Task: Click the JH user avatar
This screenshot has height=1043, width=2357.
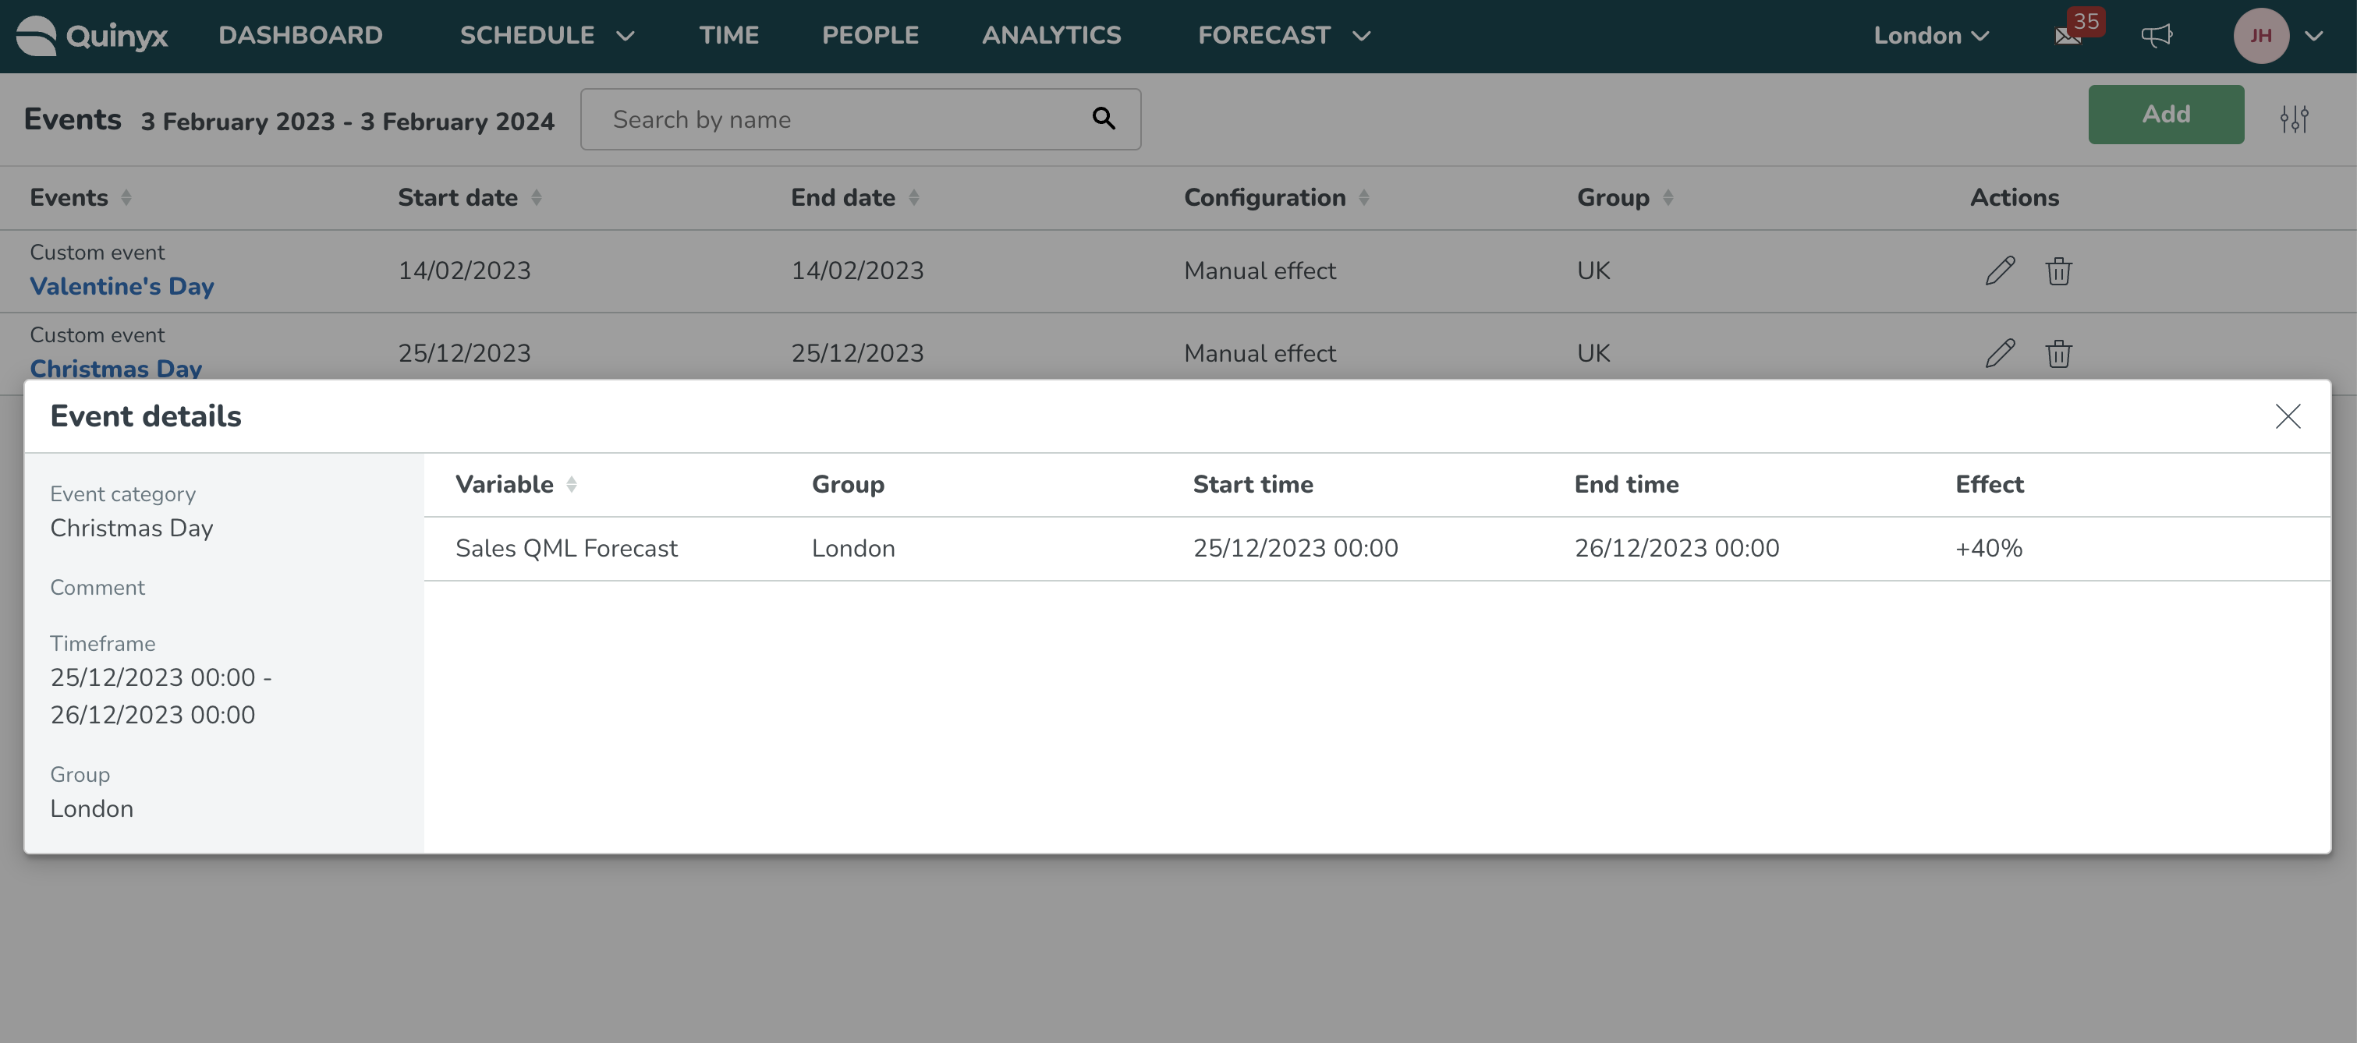Action: 2261,36
